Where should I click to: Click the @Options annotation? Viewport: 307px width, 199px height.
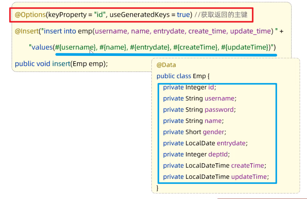tap(30, 15)
